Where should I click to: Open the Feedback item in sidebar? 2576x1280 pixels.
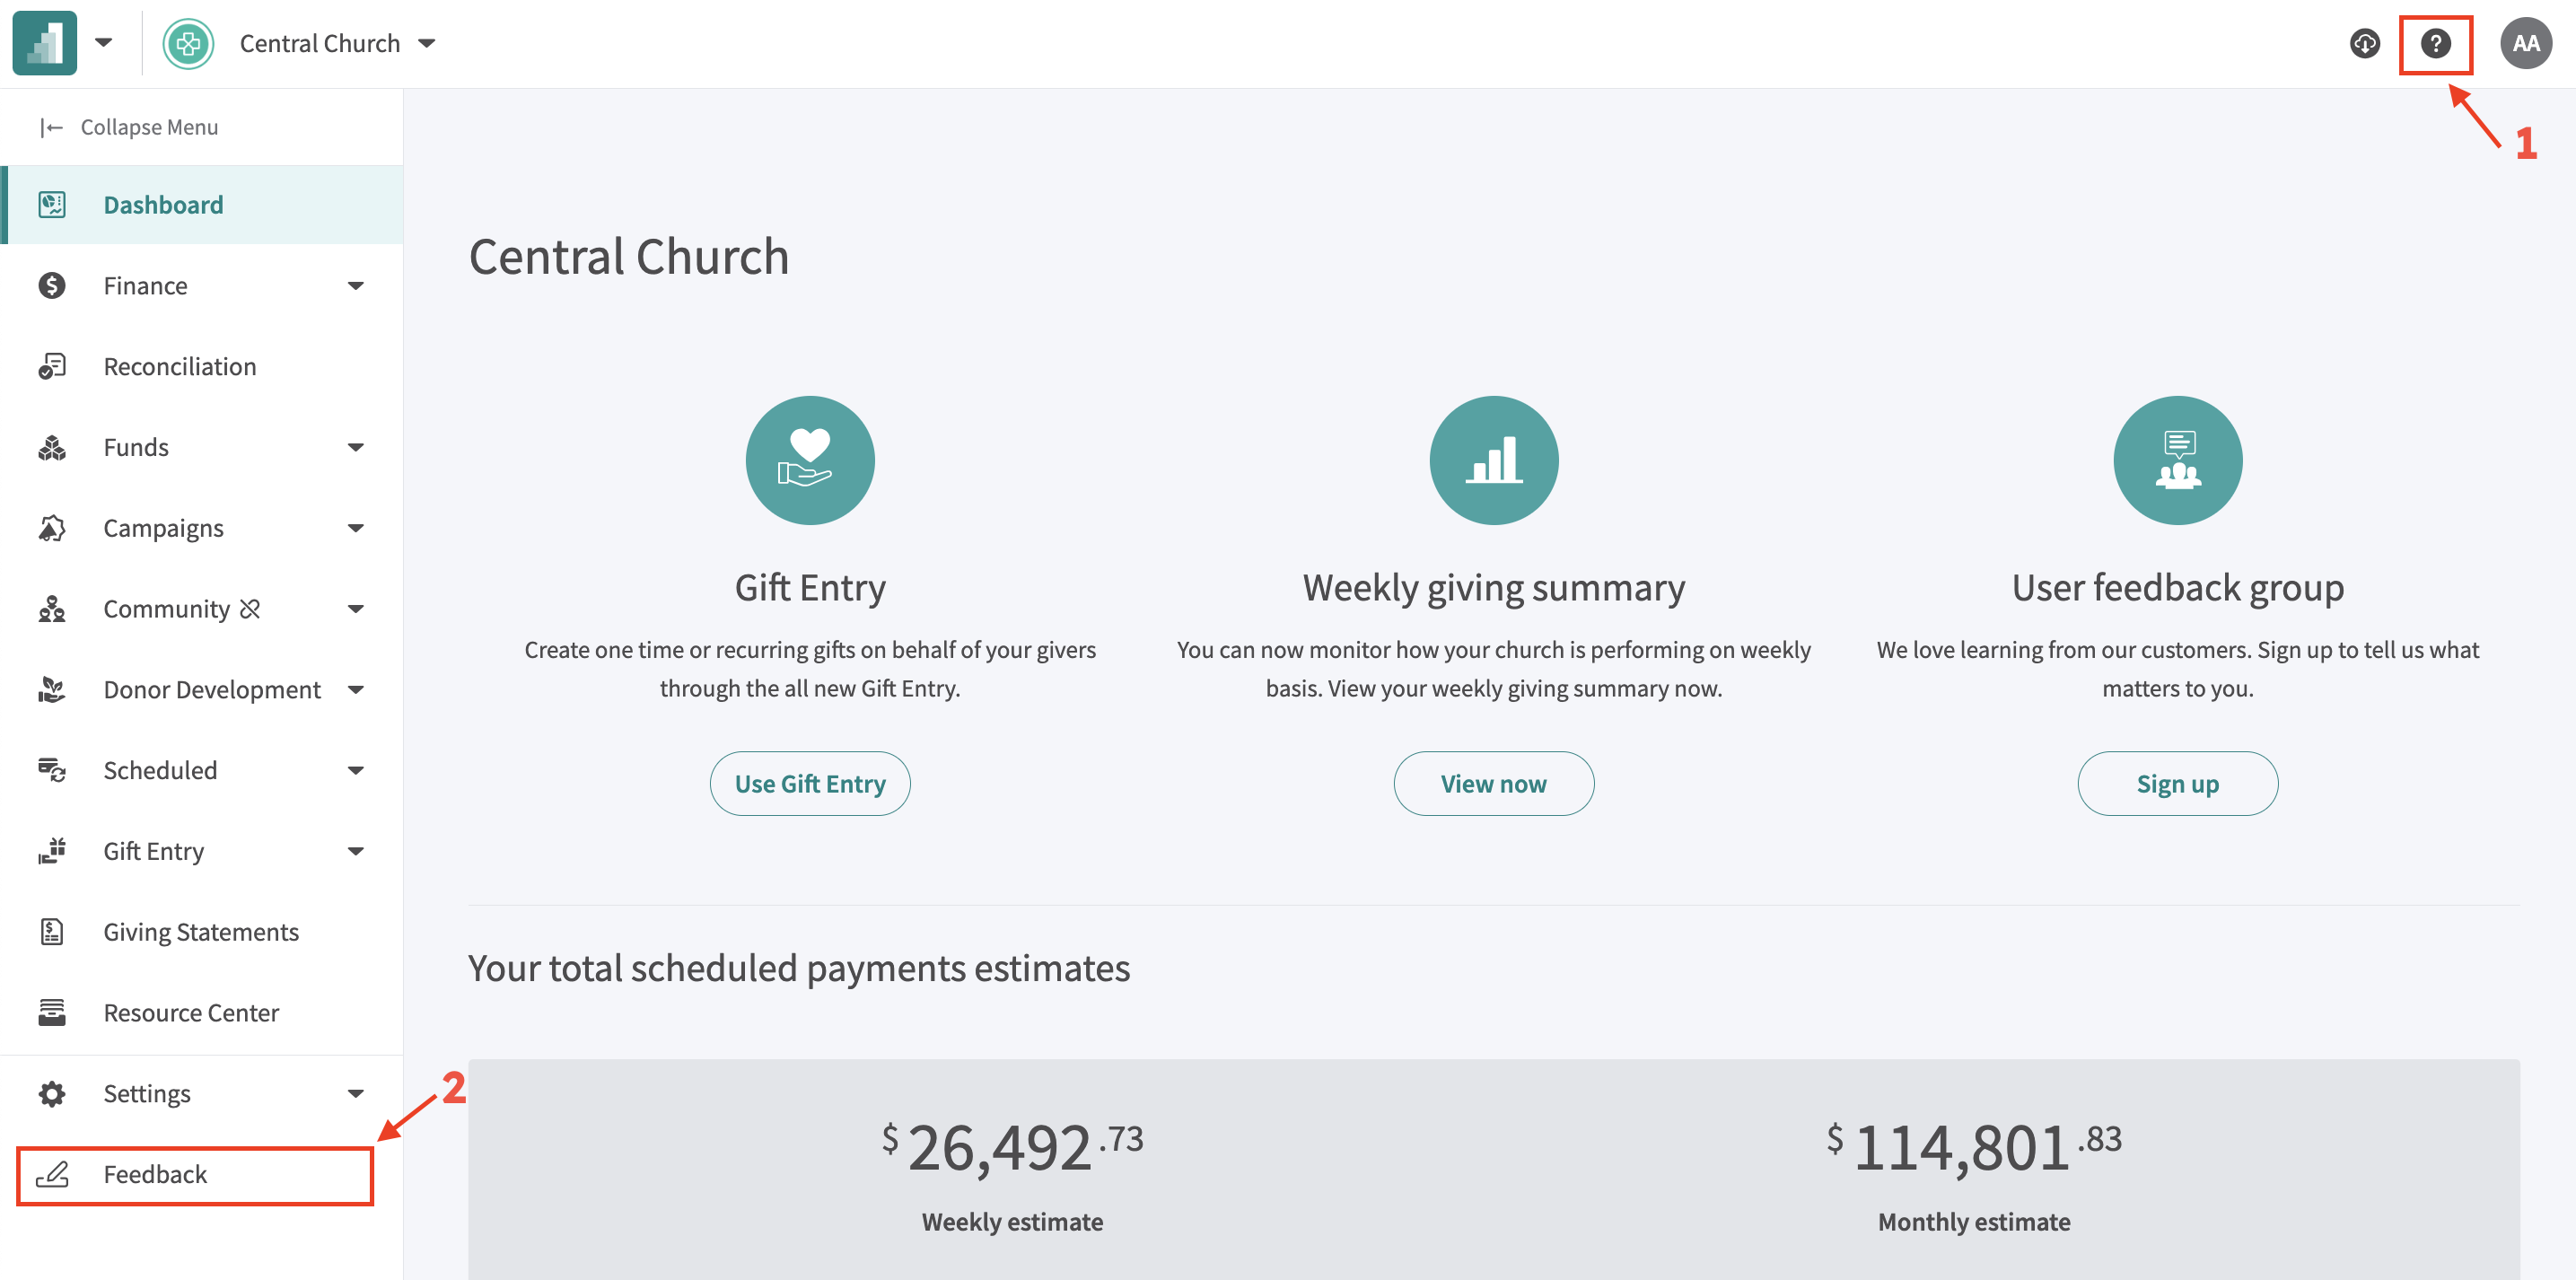(155, 1174)
